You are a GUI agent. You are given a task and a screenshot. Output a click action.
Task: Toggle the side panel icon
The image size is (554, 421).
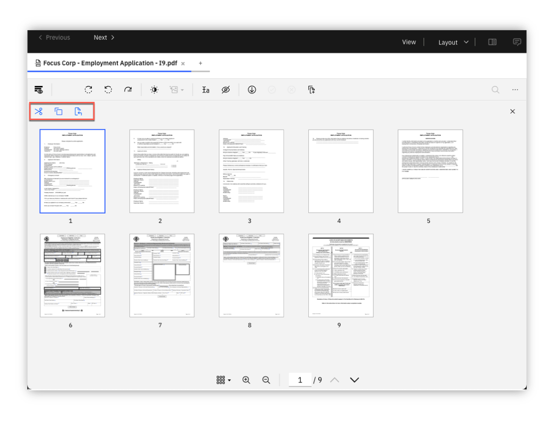(x=492, y=42)
